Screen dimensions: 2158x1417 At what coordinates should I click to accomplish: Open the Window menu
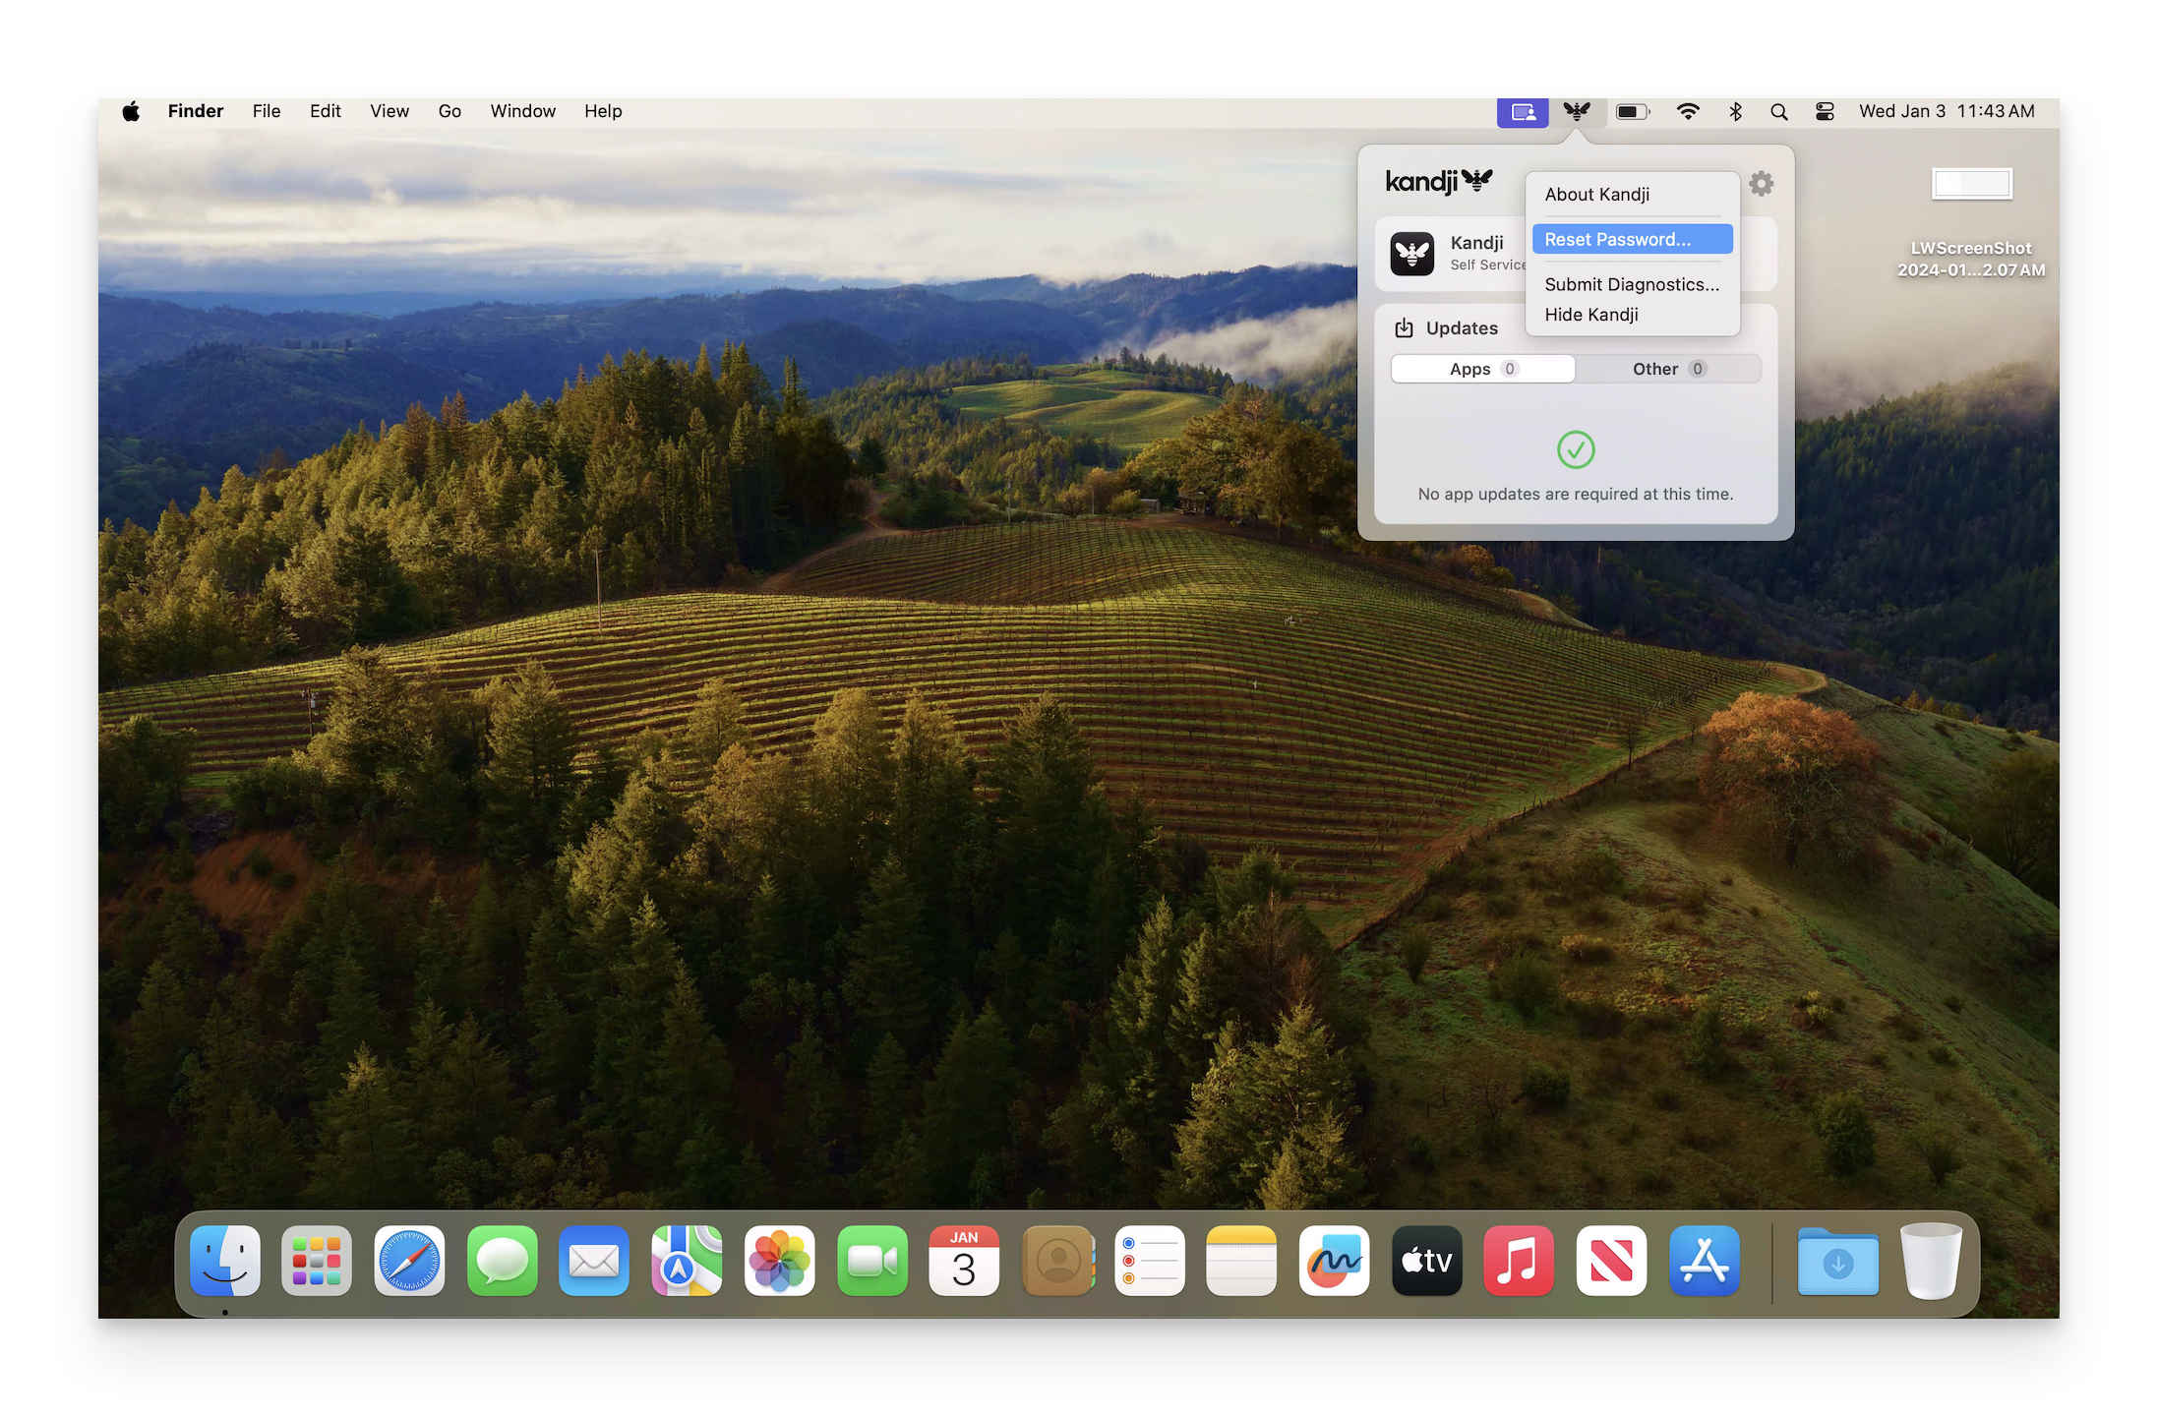523,111
